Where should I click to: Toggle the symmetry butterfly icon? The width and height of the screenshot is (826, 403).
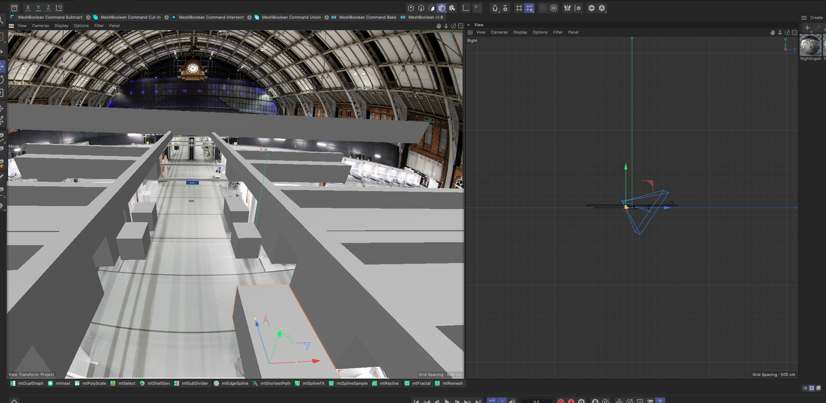coord(567,8)
